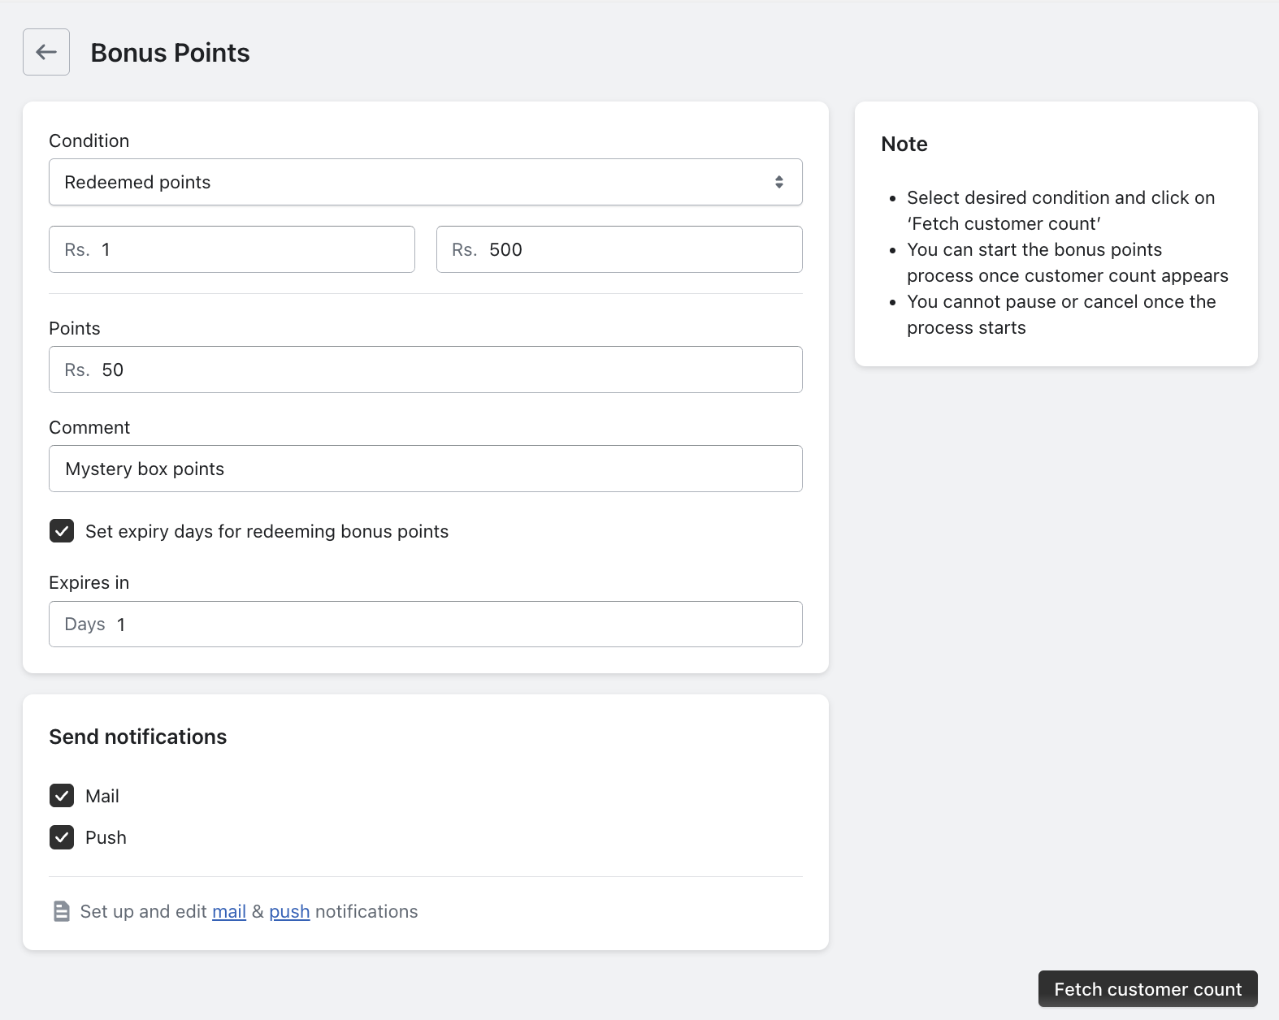The height and width of the screenshot is (1020, 1279).
Task: Disable the Push notification checkbox
Action: tap(62, 837)
